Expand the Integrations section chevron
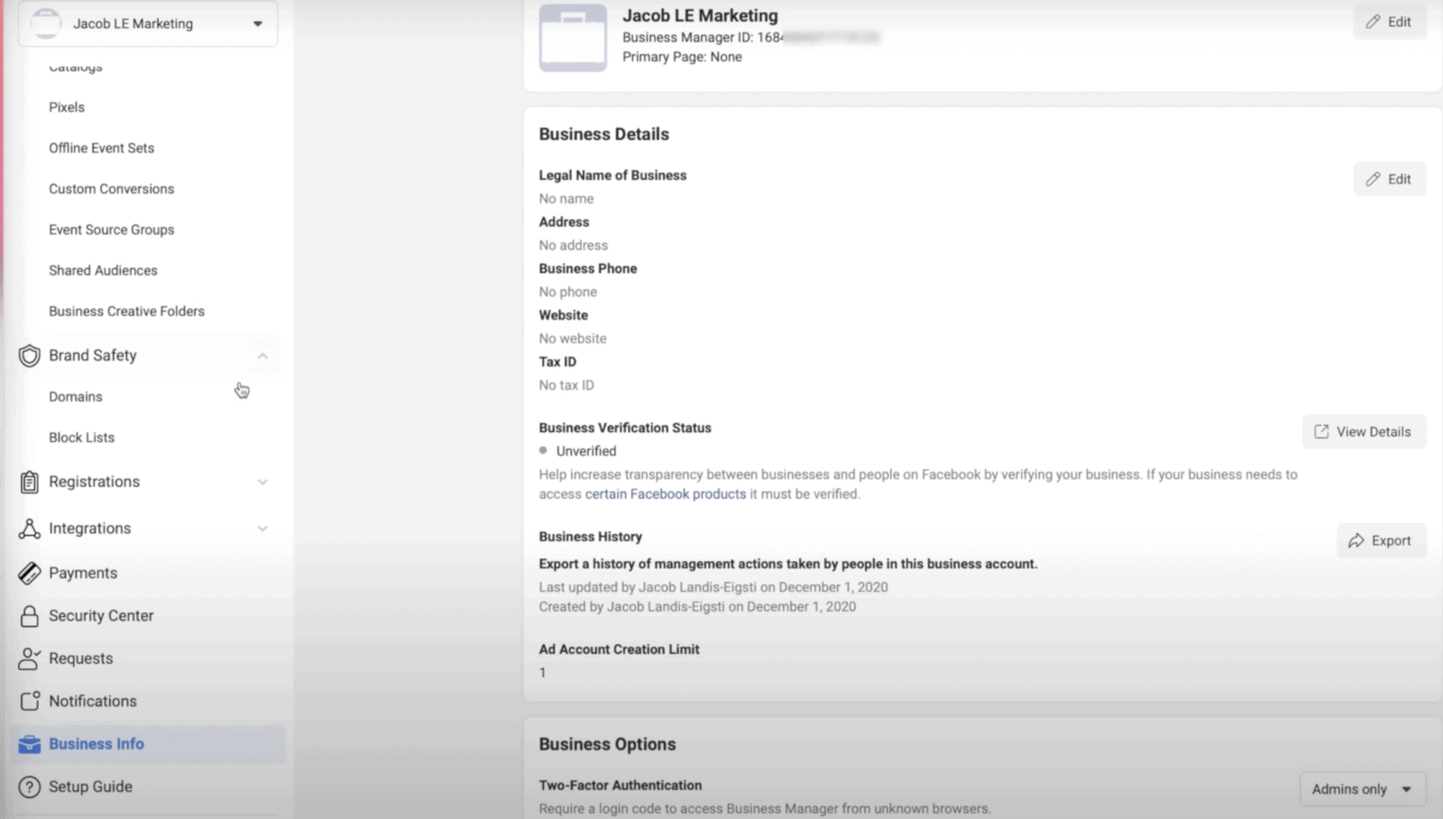The image size is (1443, 819). 262,529
